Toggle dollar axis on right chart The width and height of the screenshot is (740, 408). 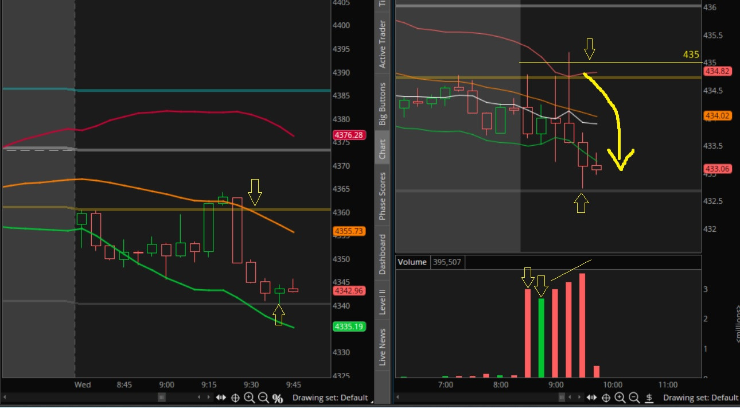(649, 398)
